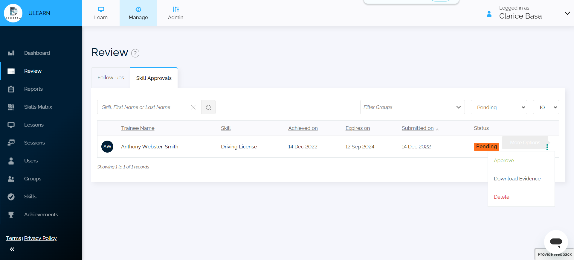Click the AW avatar circle
574x260 pixels.
pos(107,147)
